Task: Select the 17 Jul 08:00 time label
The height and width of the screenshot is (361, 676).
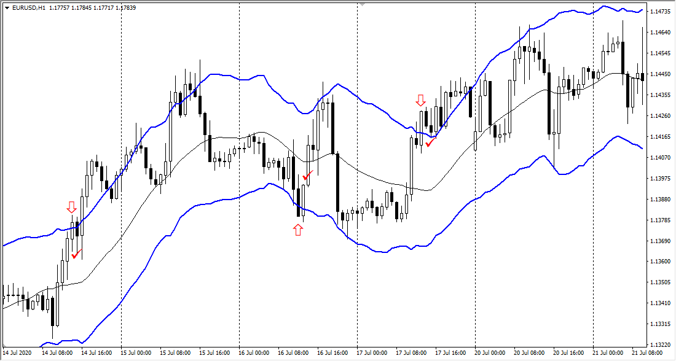Action: pos(411,354)
